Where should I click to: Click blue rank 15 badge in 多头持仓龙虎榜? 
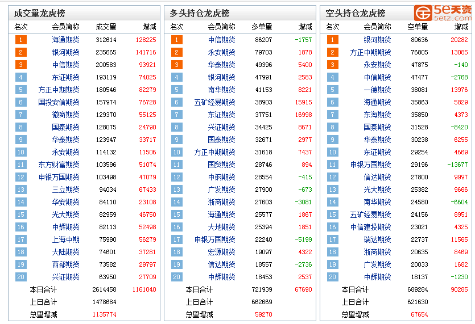(x=176, y=214)
